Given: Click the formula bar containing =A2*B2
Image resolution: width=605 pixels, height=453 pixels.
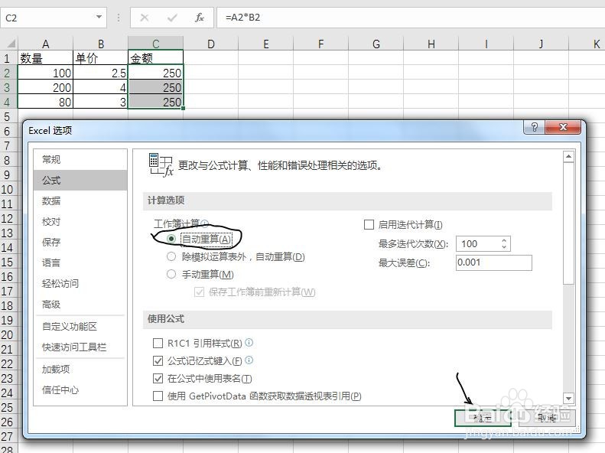Looking at the screenshot, I should click(x=411, y=18).
